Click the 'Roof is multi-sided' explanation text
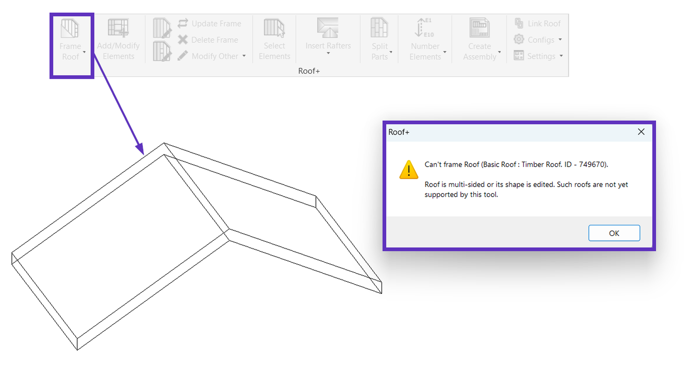Image resolution: width=685 pixels, height=377 pixels. pyautogui.click(x=526, y=189)
